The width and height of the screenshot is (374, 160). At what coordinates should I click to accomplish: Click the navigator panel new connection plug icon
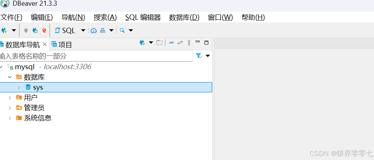[142, 43]
